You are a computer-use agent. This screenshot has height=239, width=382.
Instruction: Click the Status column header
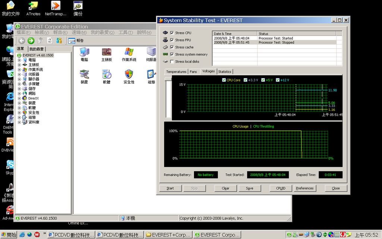(x=297, y=34)
